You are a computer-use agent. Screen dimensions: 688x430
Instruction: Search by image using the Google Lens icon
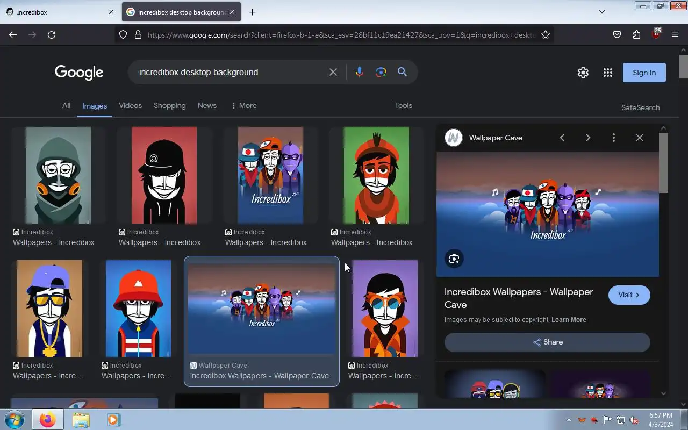[x=381, y=72]
